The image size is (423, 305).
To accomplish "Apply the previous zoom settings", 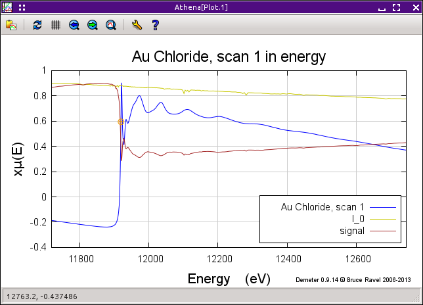I will pos(74,25).
